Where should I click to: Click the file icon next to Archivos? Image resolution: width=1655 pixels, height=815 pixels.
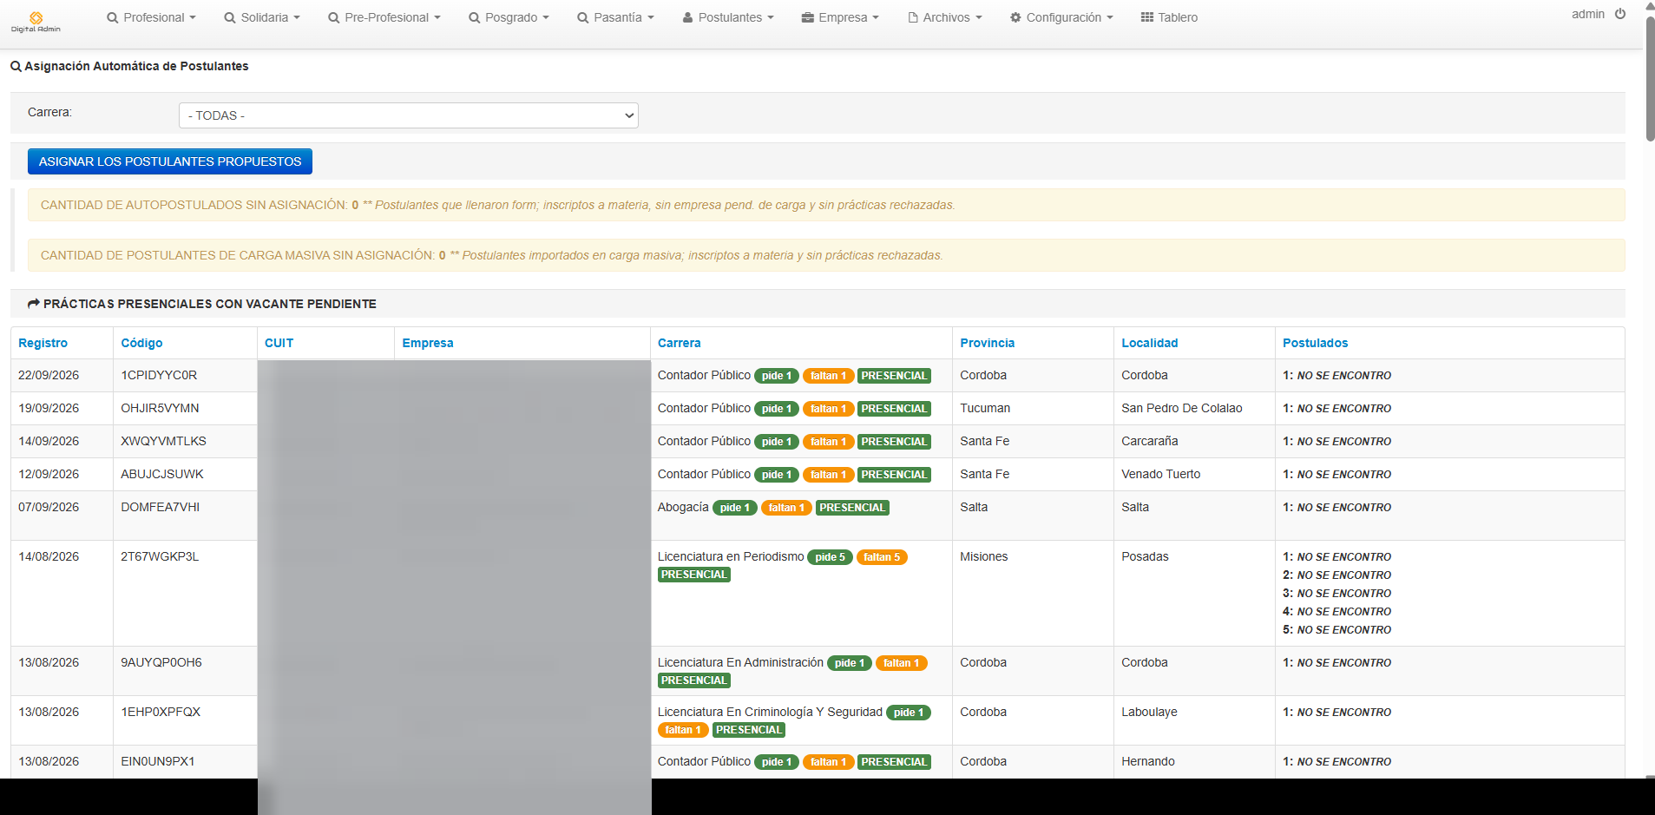[x=913, y=17]
